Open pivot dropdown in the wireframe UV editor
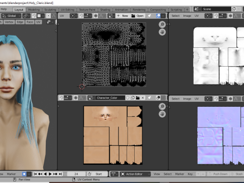This screenshot has width=244, height=183. [74, 16]
